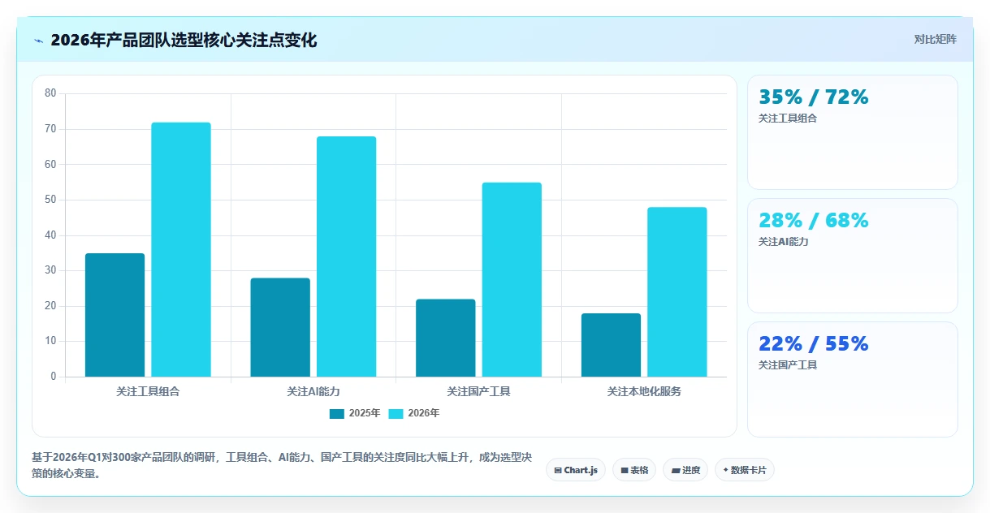Click the y-axis value 80
The image size is (990, 513).
pos(50,93)
